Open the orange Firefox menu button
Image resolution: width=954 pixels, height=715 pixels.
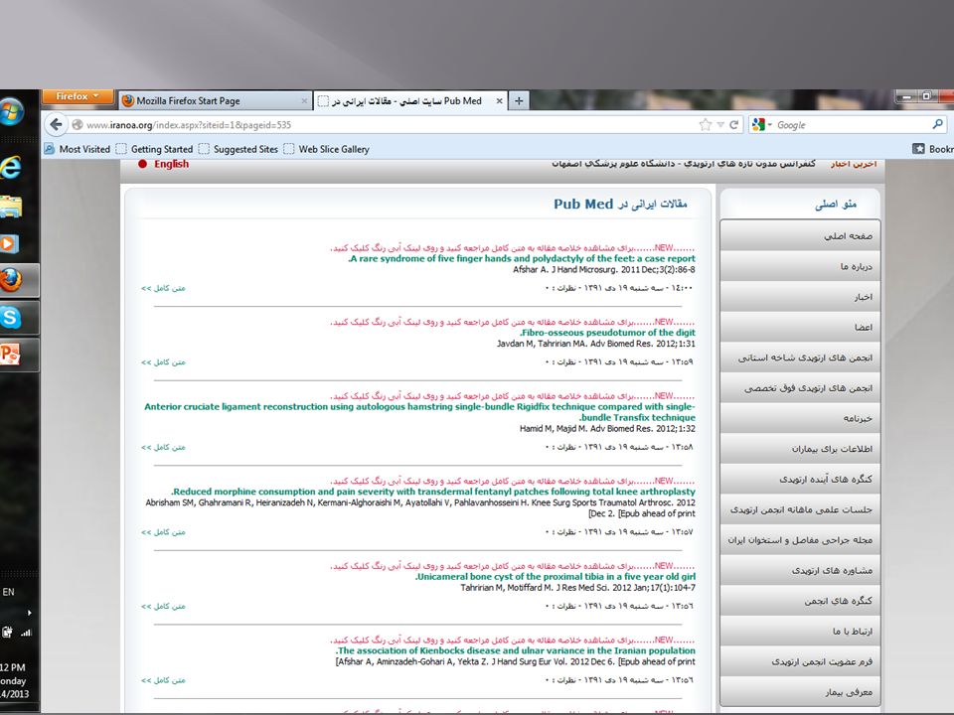(x=78, y=96)
